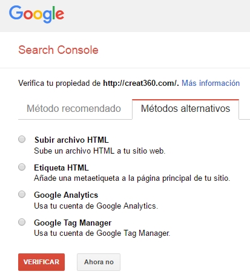Image resolution: width=250 pixels, height=280 pixels.
Task: Open the Más información link
Action: [211, 83]
